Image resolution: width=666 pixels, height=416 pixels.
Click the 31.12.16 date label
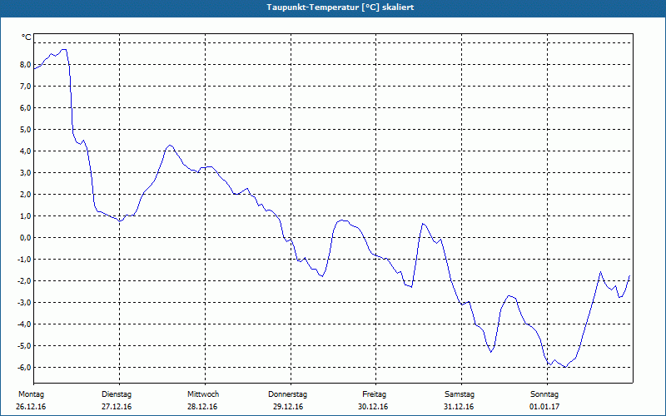tap(459, 407)
